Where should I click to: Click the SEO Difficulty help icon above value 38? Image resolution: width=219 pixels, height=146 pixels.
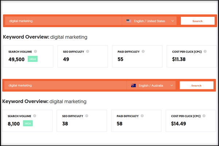(x=87, y=116)
